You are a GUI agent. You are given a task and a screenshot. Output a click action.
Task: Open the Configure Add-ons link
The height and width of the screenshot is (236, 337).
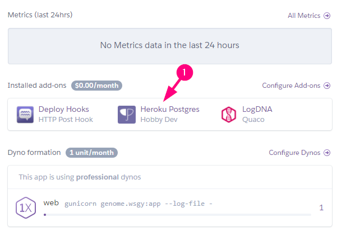tap(291, 86)
